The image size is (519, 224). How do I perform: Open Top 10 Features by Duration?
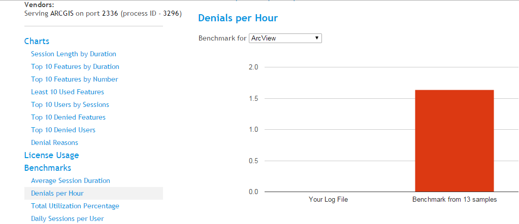tap(75, 66)
